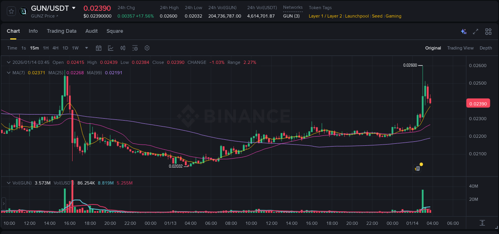The width and height of the screenshot is (499, 234).
Task: Click the GUNZ token logo
Action: coord(23,11)
